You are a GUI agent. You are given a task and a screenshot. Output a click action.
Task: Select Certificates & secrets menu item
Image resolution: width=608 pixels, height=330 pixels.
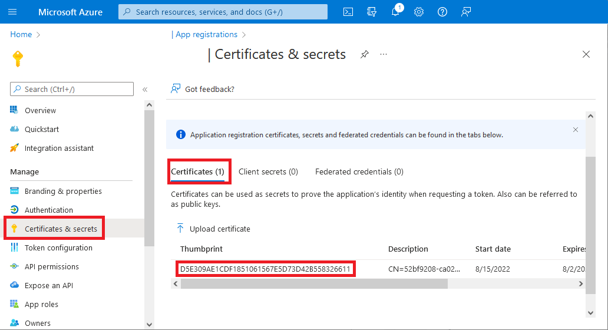tap(61, 229)
